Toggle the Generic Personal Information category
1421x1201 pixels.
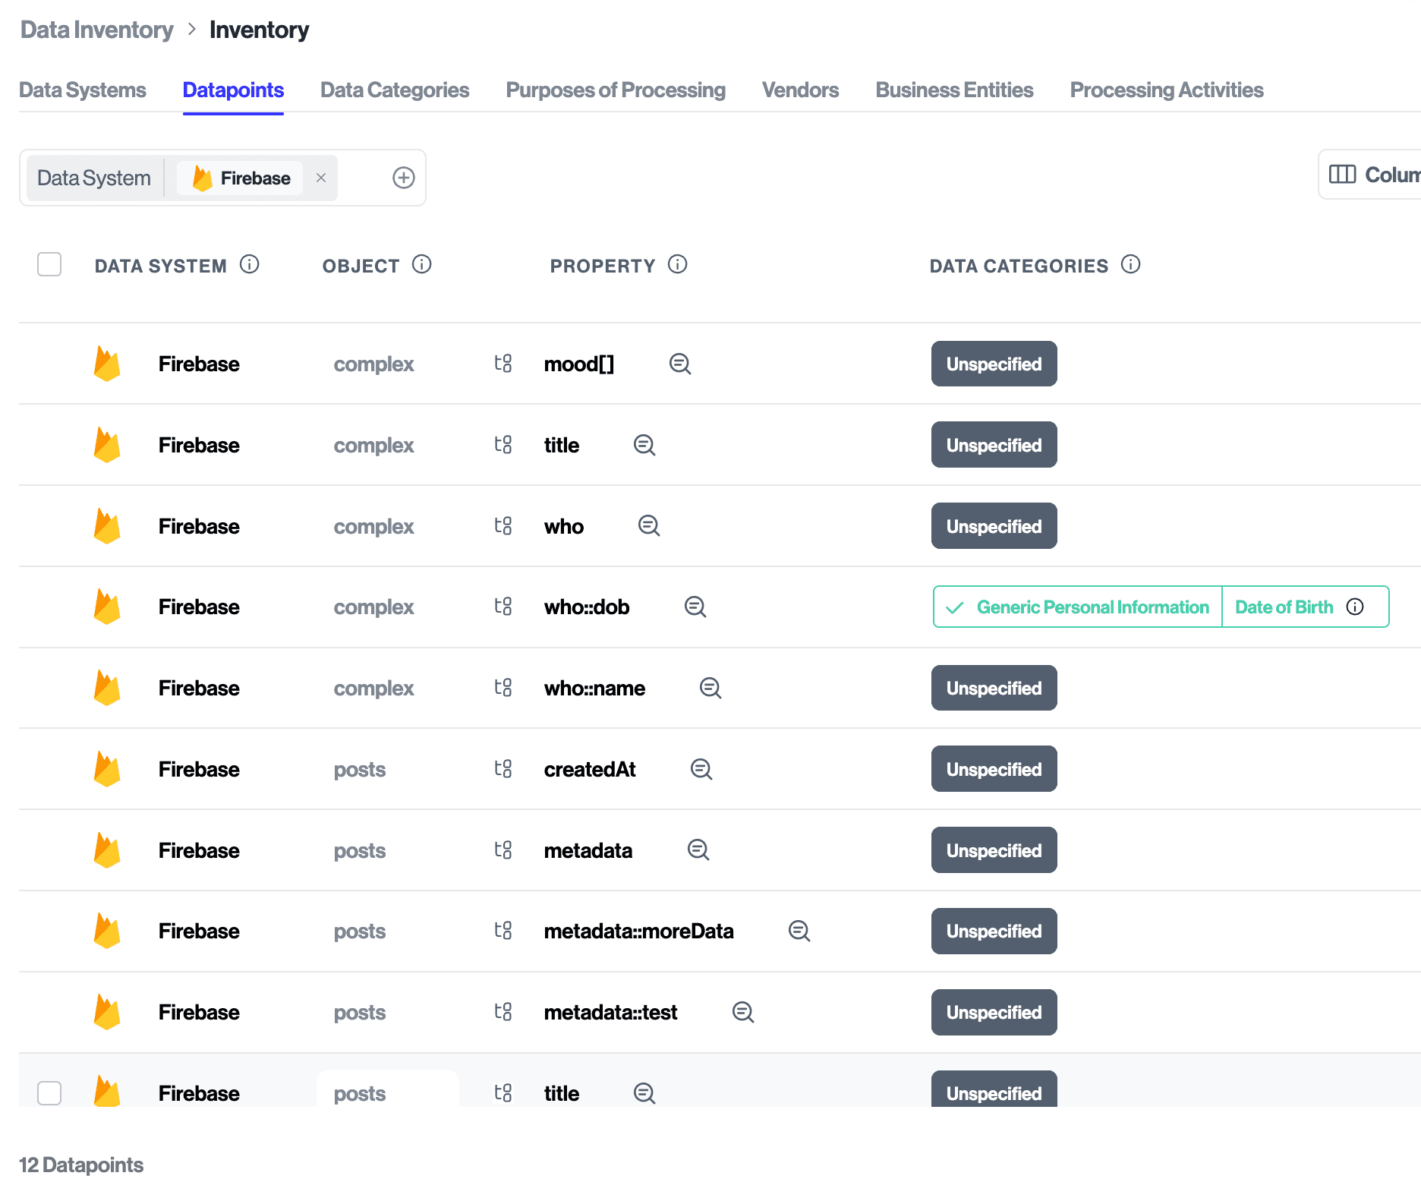[x=1077, y=607]
